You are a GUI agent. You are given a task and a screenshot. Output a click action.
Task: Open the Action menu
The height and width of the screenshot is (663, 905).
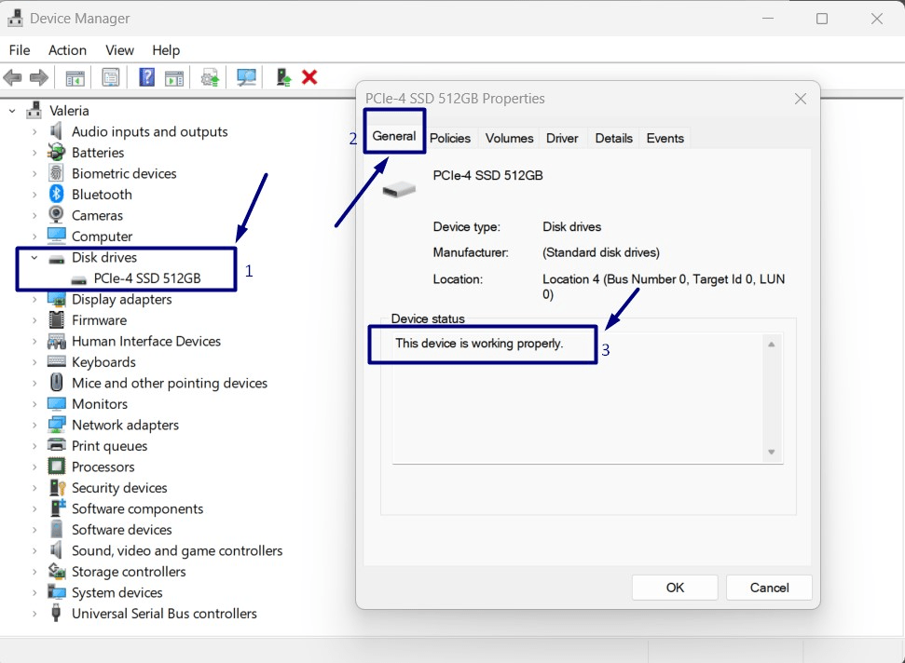tap(67, 50)
